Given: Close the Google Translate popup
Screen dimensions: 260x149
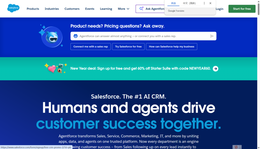Looking at the screenshot, I should click(210, 3).
